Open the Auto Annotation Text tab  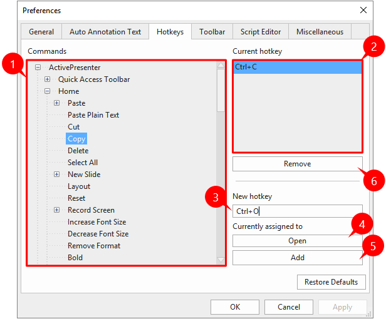click(x=105, y=32)
